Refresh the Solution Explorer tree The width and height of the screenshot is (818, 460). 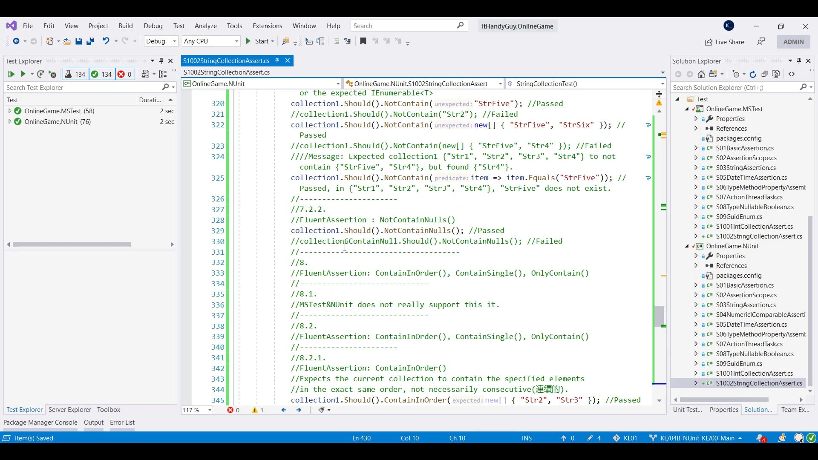click(753, 74)
